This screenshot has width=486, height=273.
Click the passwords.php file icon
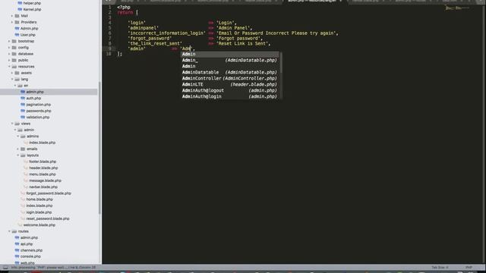point(23,111)
